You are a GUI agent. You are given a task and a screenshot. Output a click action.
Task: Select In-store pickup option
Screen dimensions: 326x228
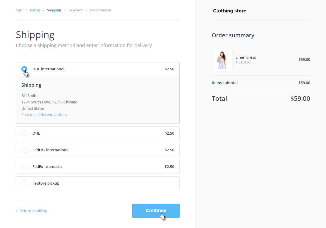24,183
